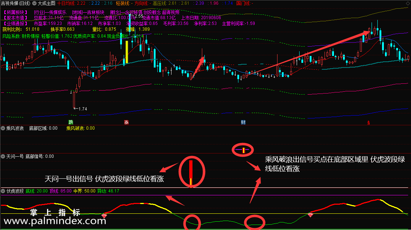Click the green 跌 event marker

pyautogui.click(x=71, y=122)
